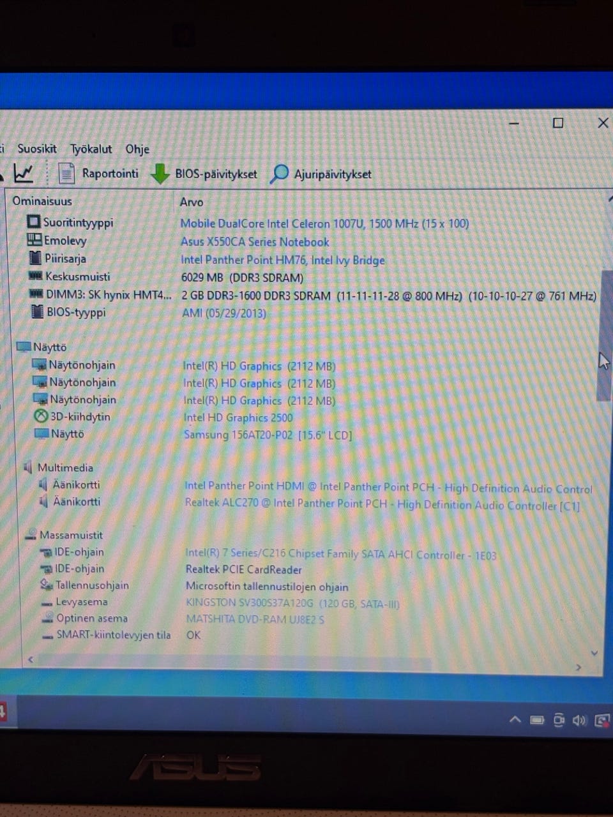Image resolution: width=613 pixels, height=817 pixels.
Task: Open the Mobile DualCore Intel Celeron 1007U link
Action: point(324,223)
